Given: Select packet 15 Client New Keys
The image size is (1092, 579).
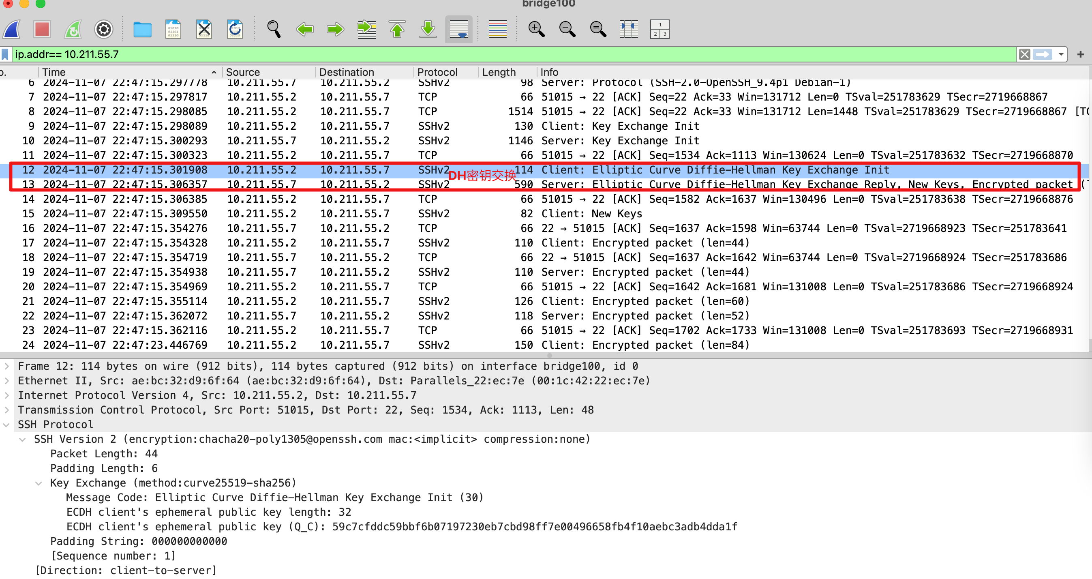Looking at the screenshot, I should [x=544, y=213].
